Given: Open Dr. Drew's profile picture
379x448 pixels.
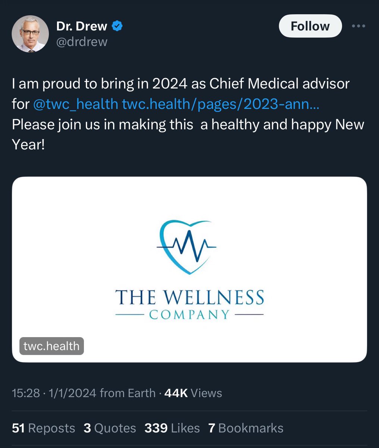Looking at the screenshot, I should coord(31,34).
